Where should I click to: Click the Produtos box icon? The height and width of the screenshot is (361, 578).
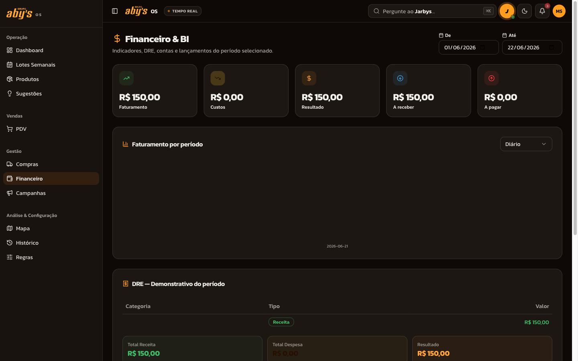[x=10, y=79]
